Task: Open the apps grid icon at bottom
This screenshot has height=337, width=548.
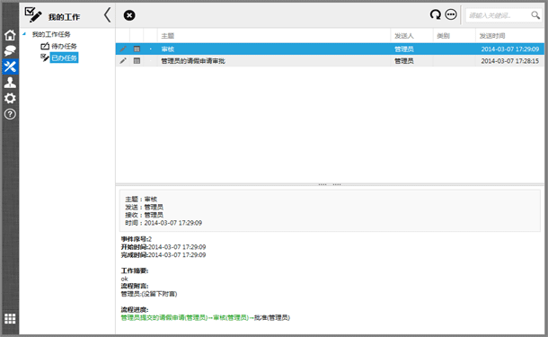Action: tap(10, 318)
